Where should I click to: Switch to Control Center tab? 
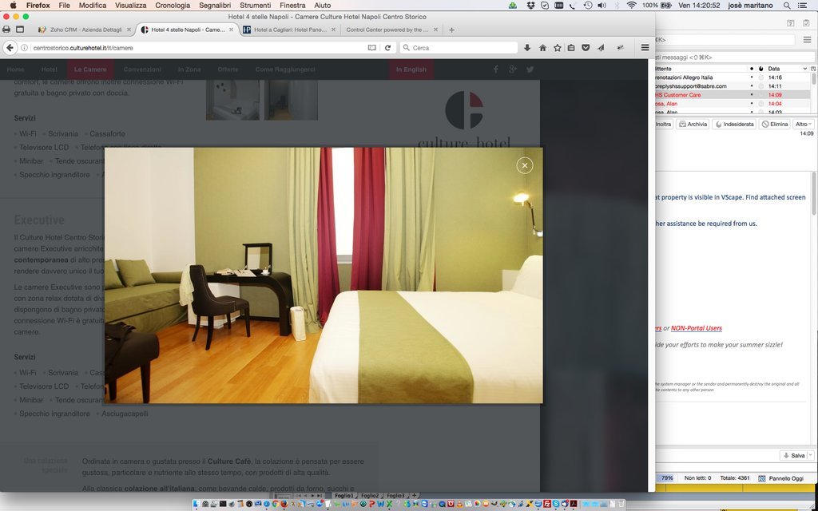click(x=391, y=30)
